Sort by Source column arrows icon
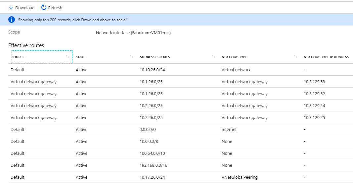 pos(68,57)
